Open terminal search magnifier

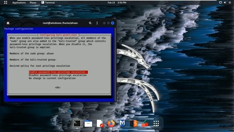point(90,23)
